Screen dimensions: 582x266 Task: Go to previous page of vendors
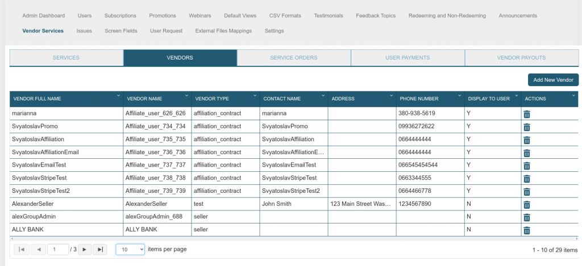point(38,250)
